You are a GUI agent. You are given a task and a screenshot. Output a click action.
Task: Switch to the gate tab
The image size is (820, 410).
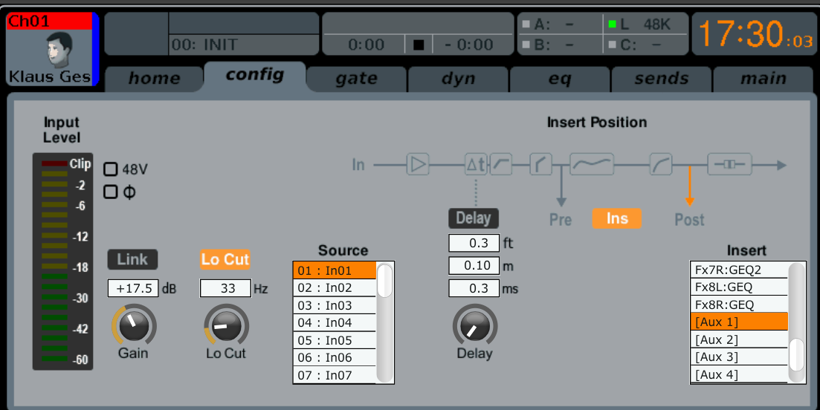point(356,78)
